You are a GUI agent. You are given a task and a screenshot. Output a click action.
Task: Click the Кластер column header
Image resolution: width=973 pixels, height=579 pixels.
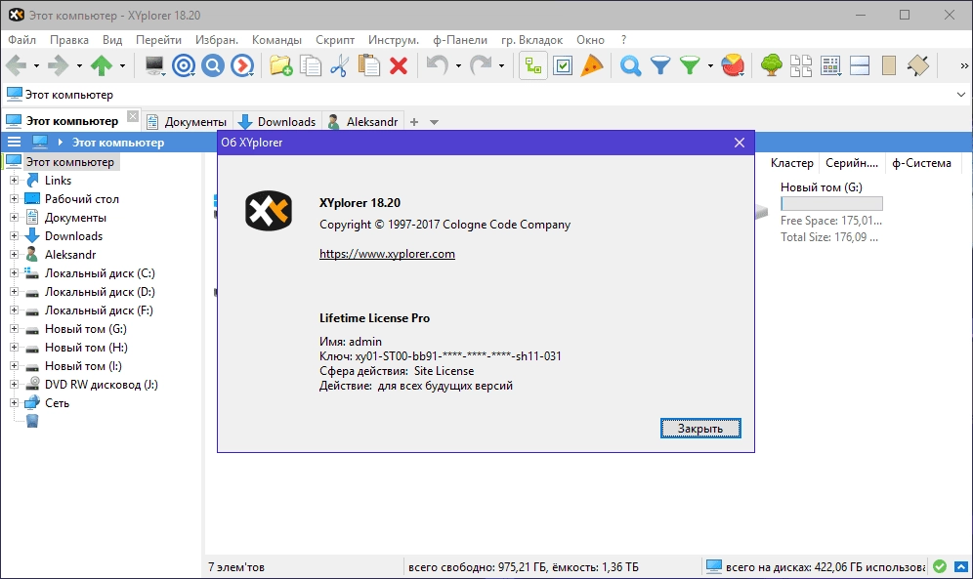click(792, 163)
